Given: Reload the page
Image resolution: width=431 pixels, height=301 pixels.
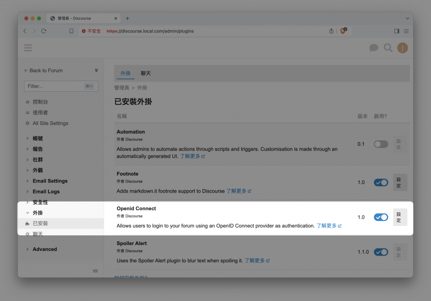Looking at the screenshot, I should [x=44, y=31].
